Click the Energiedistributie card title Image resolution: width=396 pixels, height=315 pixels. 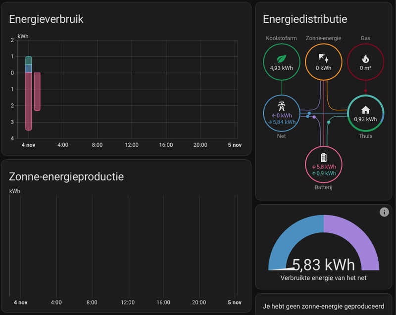click(305, 19)
